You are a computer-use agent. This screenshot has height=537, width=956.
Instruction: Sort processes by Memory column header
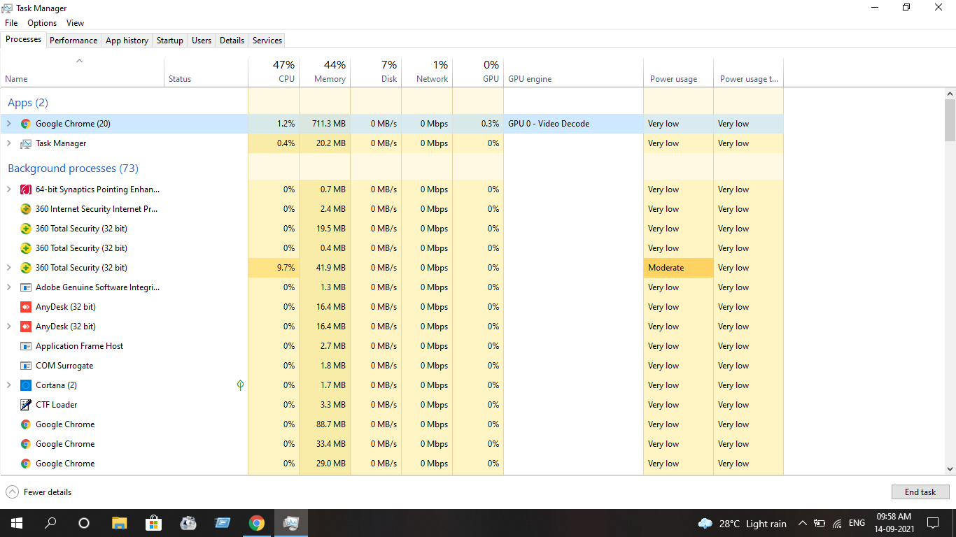[330, 79]
